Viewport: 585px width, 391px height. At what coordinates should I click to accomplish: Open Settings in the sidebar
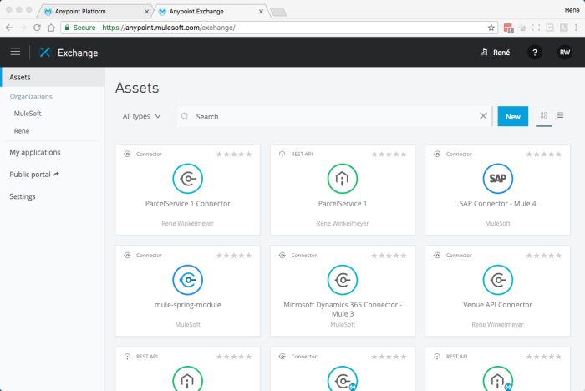23,196
